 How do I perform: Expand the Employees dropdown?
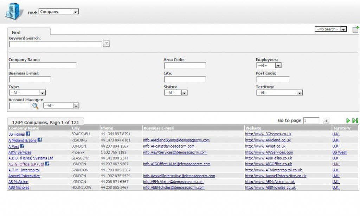pyautogui.click(x=269, y=65)
